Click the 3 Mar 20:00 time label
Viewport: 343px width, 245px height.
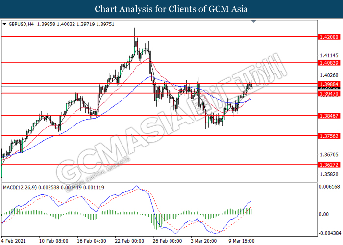(x=204, y=241)
